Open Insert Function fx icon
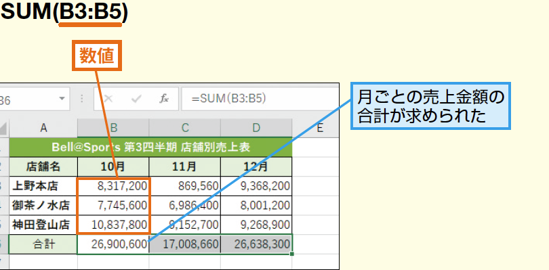 point(164,99)
